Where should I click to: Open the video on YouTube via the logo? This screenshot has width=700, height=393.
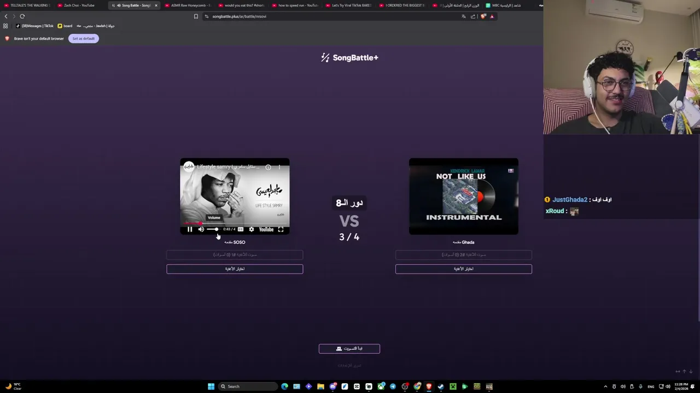pyautogui.click(x=266, y=229)
